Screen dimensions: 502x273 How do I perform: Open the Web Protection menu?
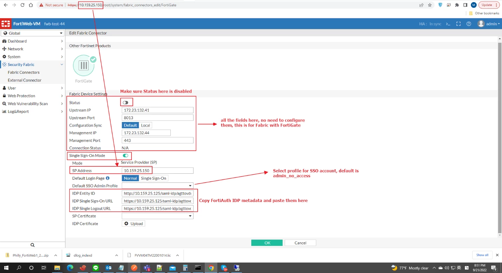[x=33, y=96]
